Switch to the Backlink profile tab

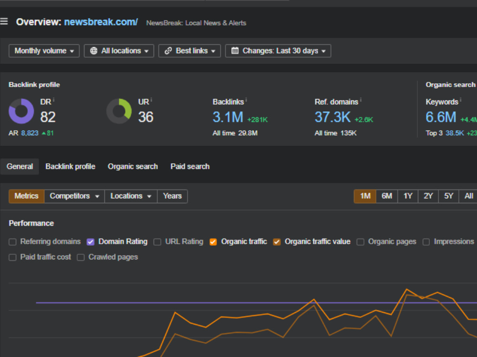coord(70,166)
